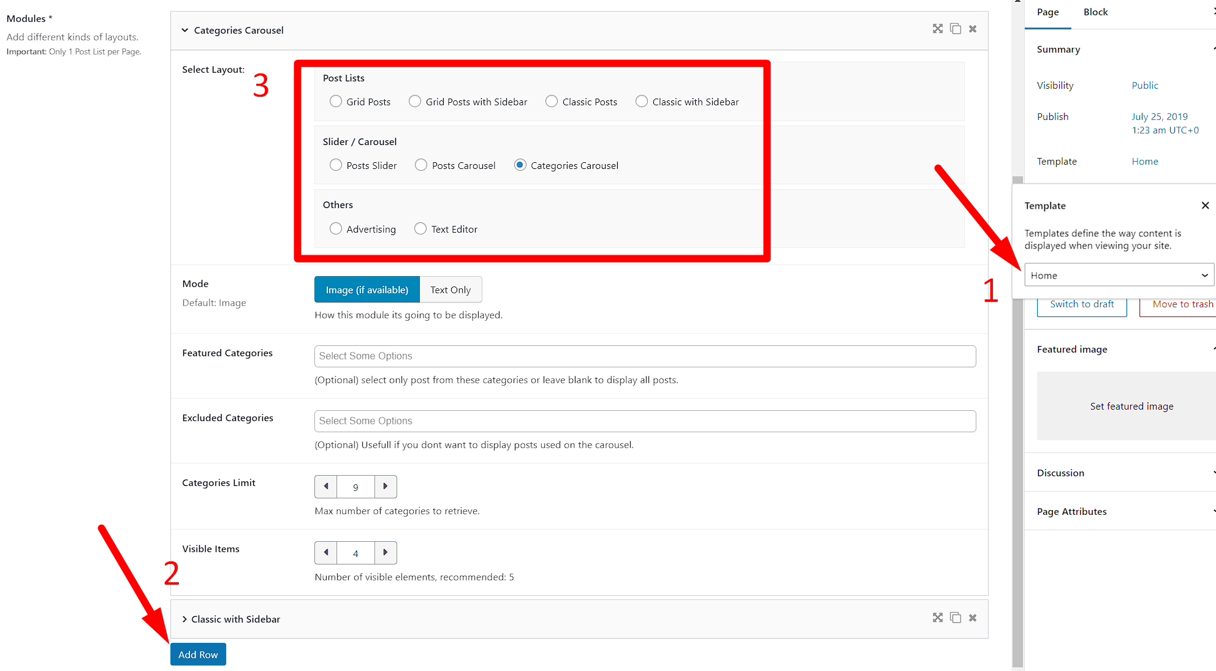Set mode to Image (if available)
The height and width of the screenshot is (671, 1216).
point(367,290)
